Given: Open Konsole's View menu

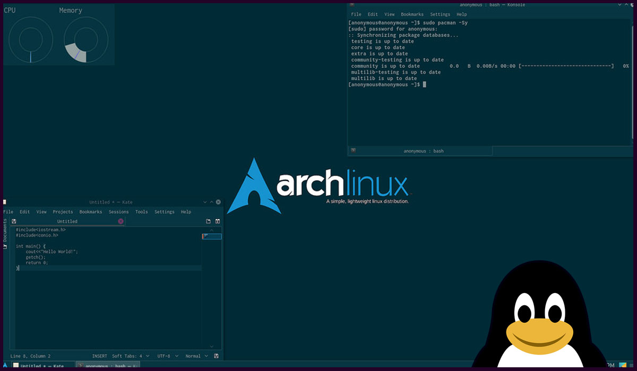Looking at the screenshot, I should pyautogui.click(x=390, y=14).
